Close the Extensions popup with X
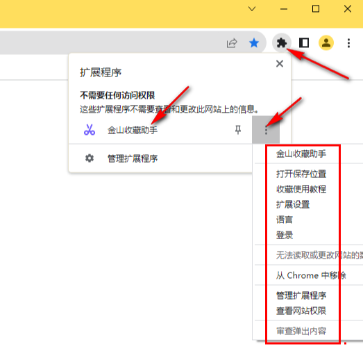Image resolution: width=363 pixels, height=351 pixels. [x=280, y=63]
